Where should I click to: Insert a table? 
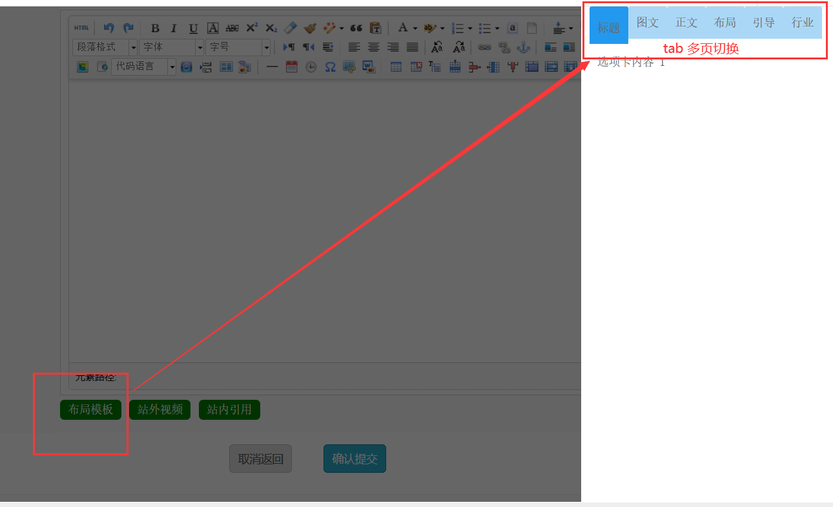pos(396,67)
